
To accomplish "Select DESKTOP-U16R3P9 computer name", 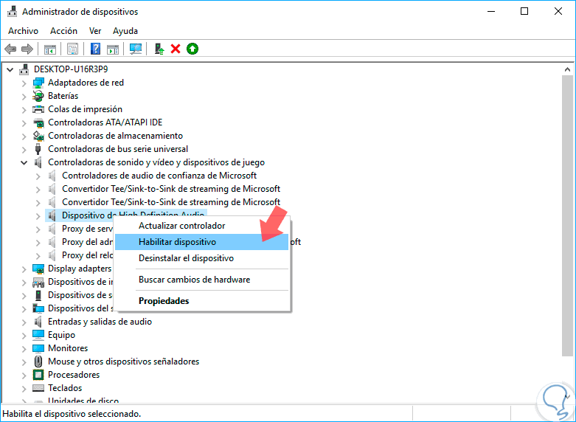I will 71,69.
